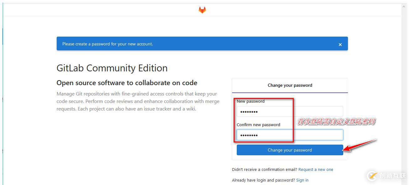Viewport: 409px width, 185px height.
Task: Click the 'Confirm new password' label
Action: click(258, 125)
